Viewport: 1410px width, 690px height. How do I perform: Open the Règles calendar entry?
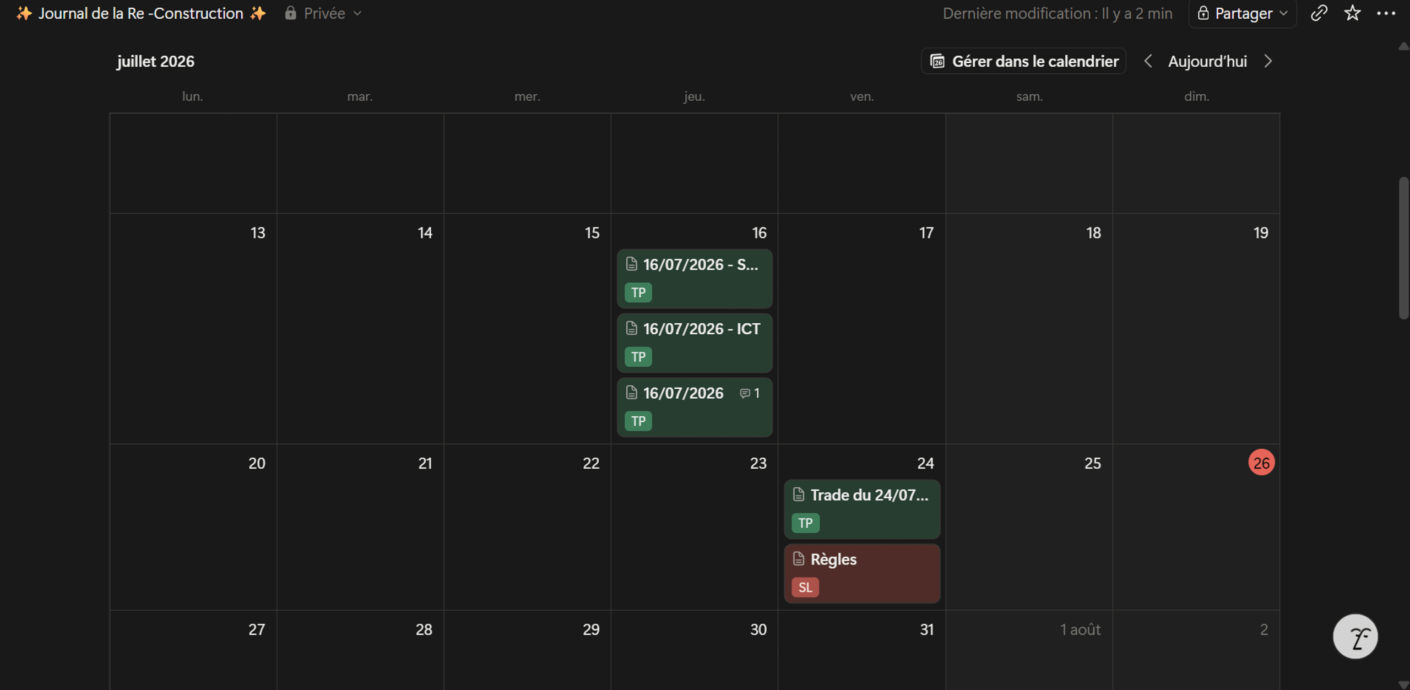tap(862, 574)
